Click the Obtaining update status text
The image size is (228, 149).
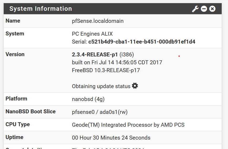coord(101,86)
